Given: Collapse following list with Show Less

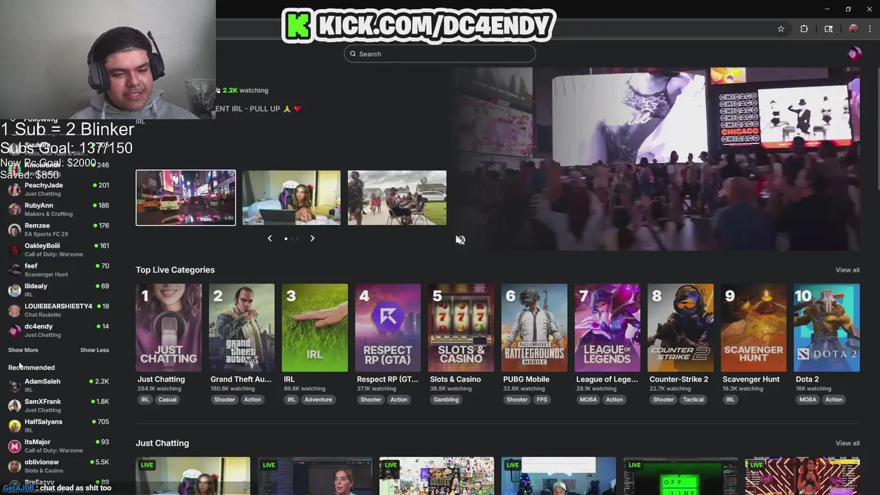Looking at the screenshot, I should (95, 350).
